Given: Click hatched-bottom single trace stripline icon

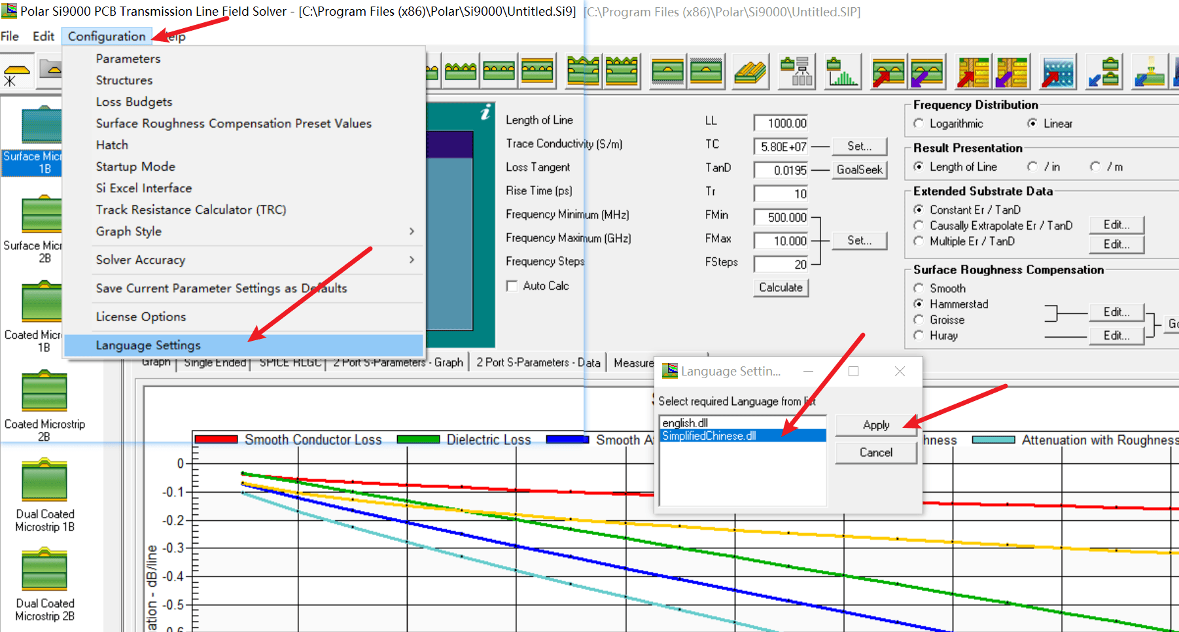Looking at the screenshot, I should click(667, 71).
